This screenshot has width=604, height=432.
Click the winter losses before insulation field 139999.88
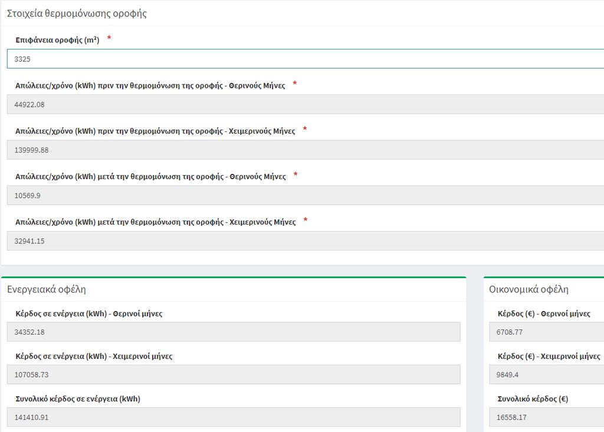306,150
